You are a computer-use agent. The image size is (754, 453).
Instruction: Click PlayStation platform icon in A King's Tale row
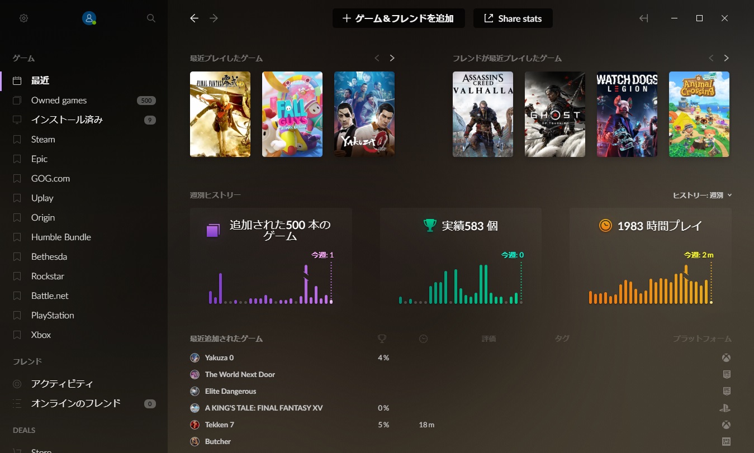point(725,408)
